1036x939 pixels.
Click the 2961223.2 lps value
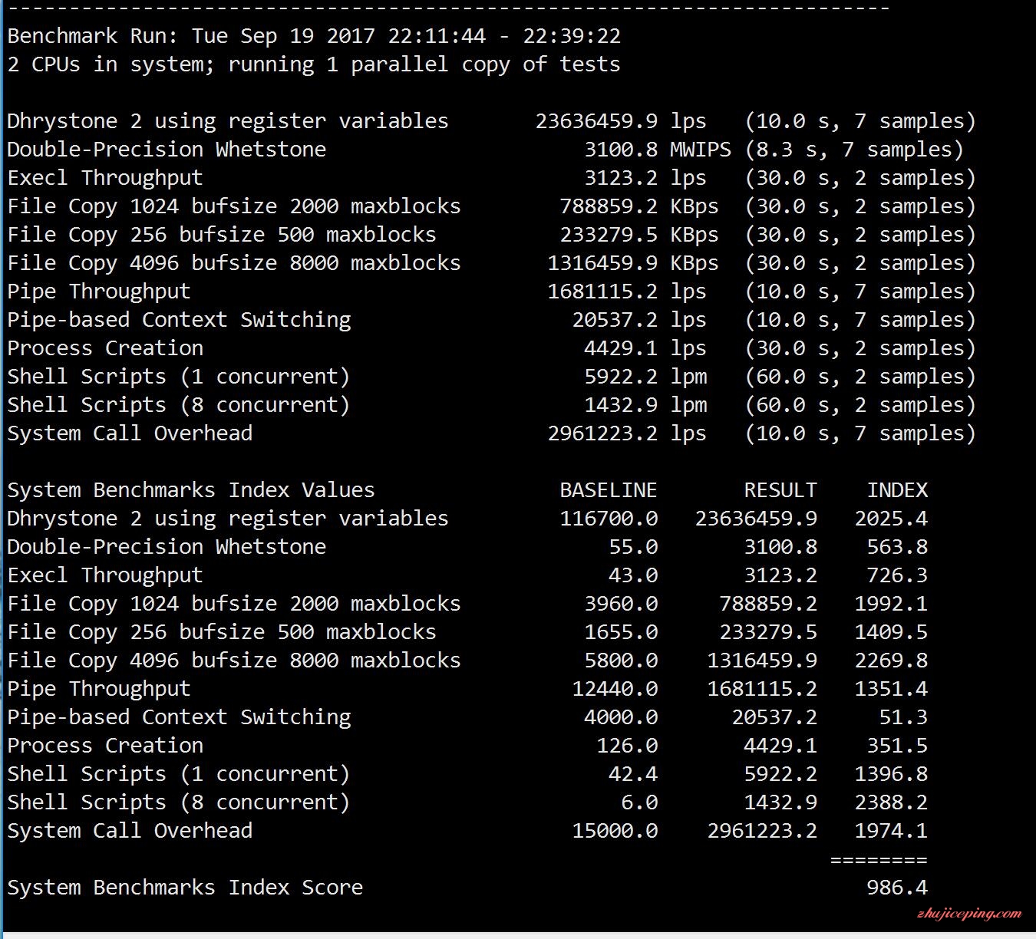tap(627, 433)
